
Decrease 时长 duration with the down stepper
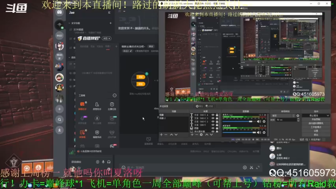298,121
